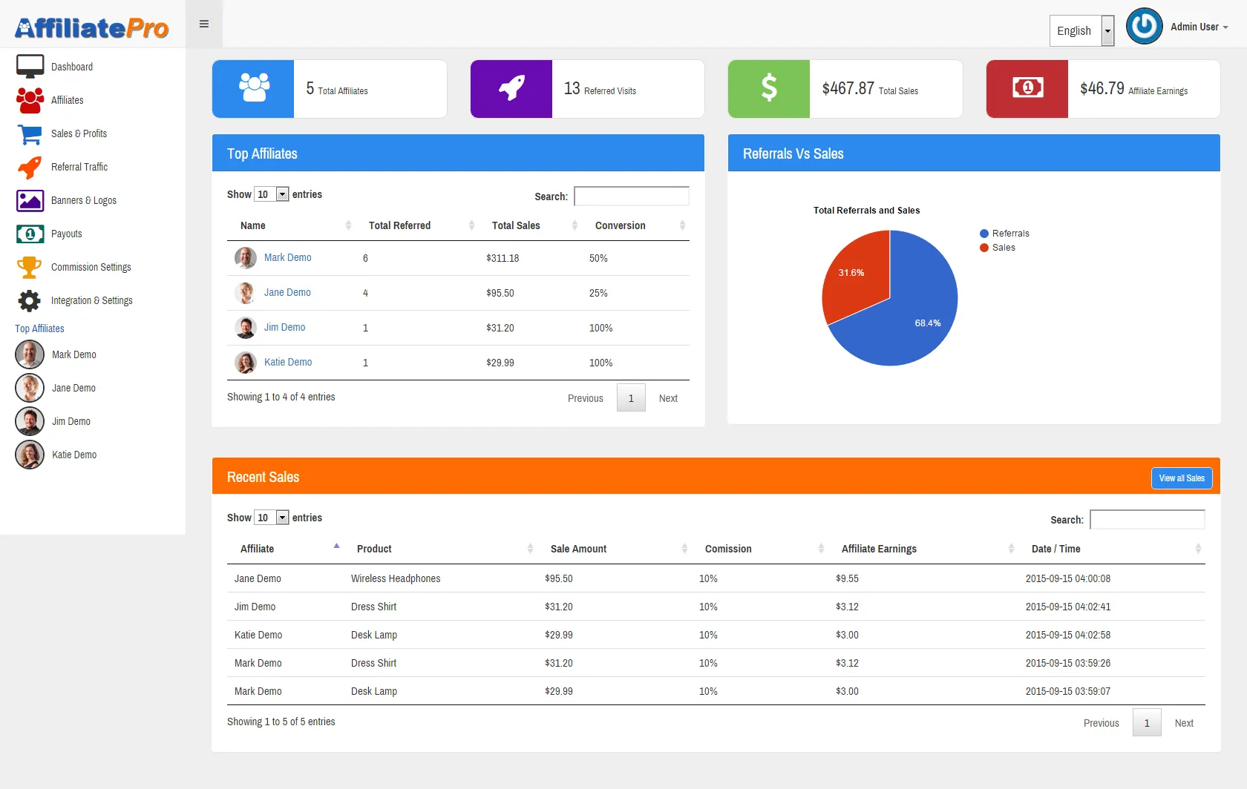Screen dimensions: 1247x789
Task: Click the Referral Traffic rocket icon
Action: click(29, 167)
